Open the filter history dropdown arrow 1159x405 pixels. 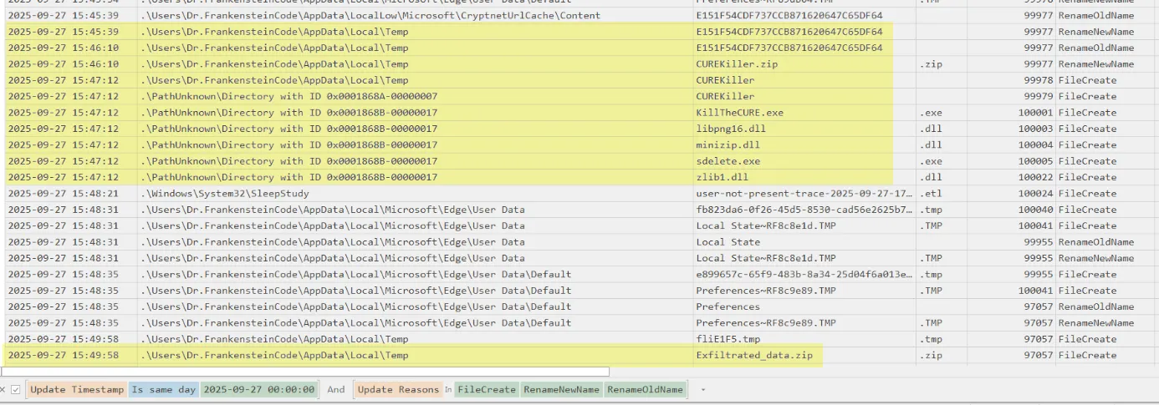click(x=703, y=390)
